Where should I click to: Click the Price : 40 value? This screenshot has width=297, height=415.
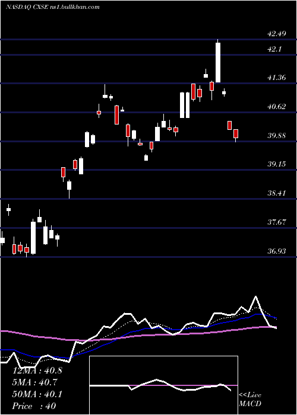(x=34, y=406)
